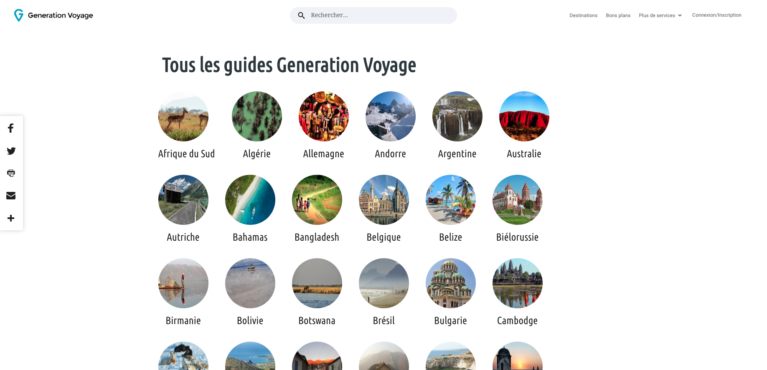767x370 pixels.
Task: Select the Argentine waterfall thumbnail
Action: pyautogui.click(x=457, y=116)
